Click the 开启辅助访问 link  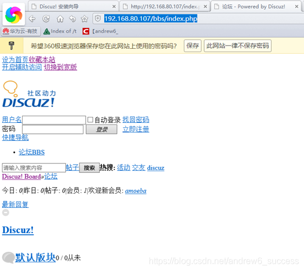(x=22, y=67)
